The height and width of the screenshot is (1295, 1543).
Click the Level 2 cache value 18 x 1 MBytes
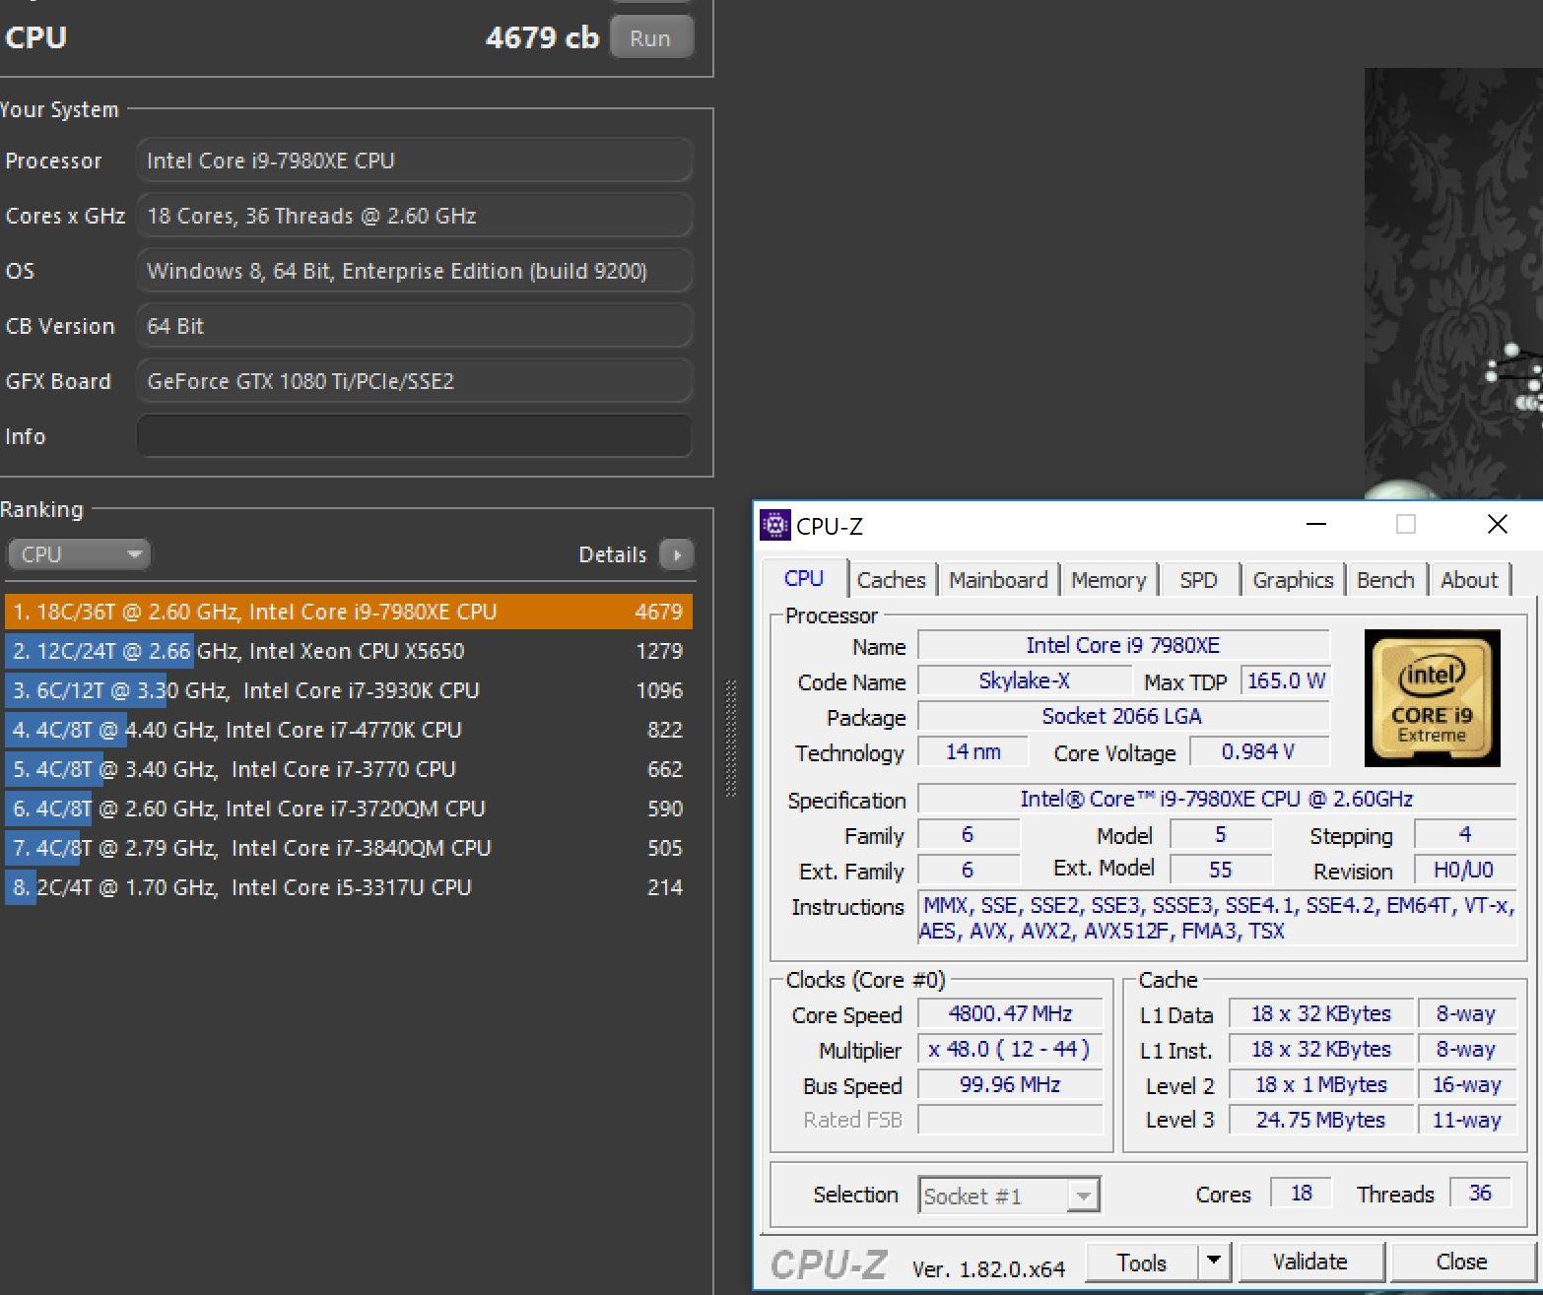[x=1320, y=1084]
